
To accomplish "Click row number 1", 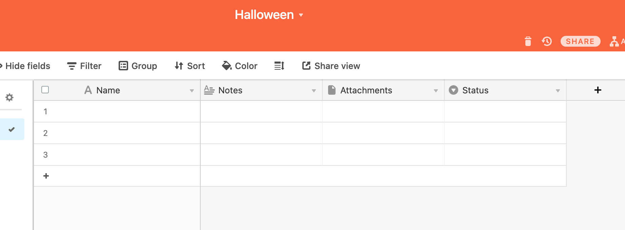I will coord(45,112).
